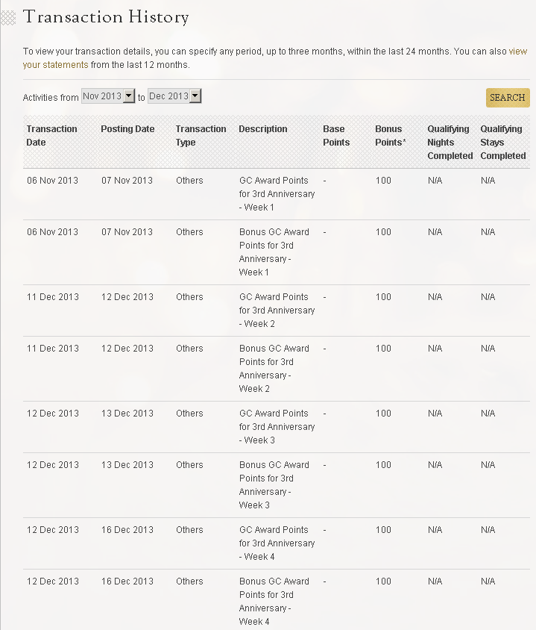
Task: Select the GC Award Points Week 1 description
Action: click(x=277, y=193)
